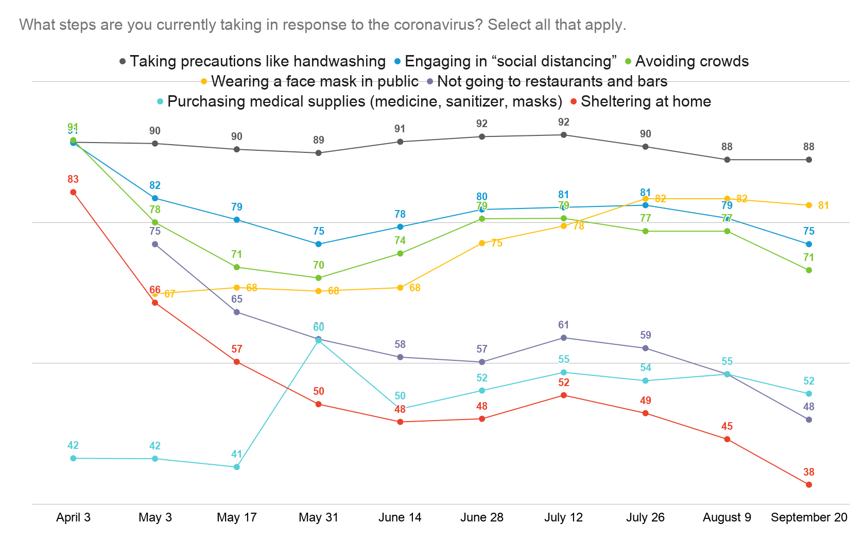Select 'Not going to restaurants and bars' legend label

tap(552, 81)
